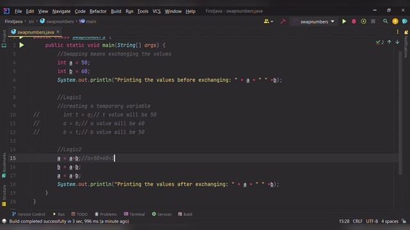The width and height of the screenshot is (410, 230).
Task: Open the Run menu
Action: tap(129, 11)
